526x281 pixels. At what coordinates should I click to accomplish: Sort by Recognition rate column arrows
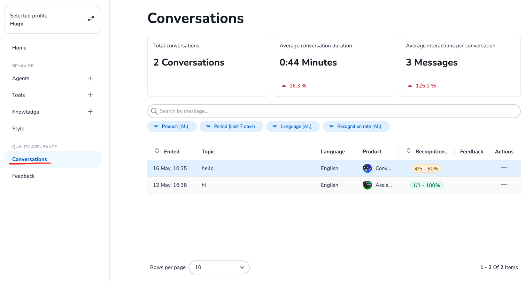pyautogui.click(x=409, y=151)
